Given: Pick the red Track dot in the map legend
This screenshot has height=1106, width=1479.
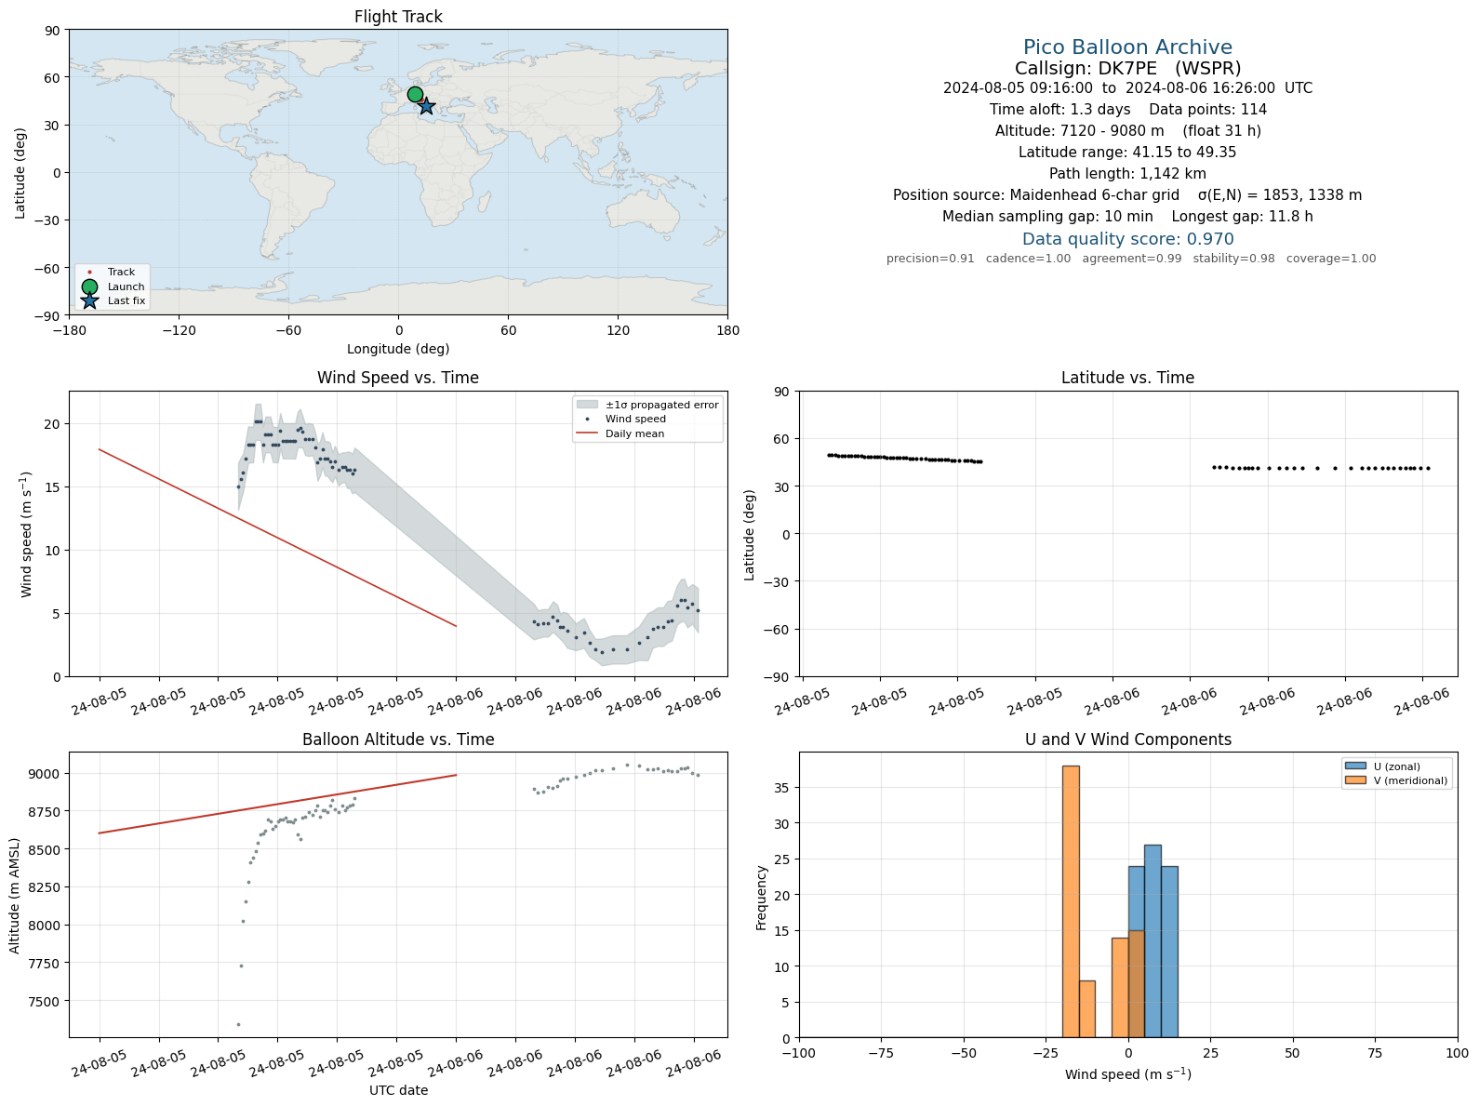Looking at the screenshot, I should [x=89, y=273].
